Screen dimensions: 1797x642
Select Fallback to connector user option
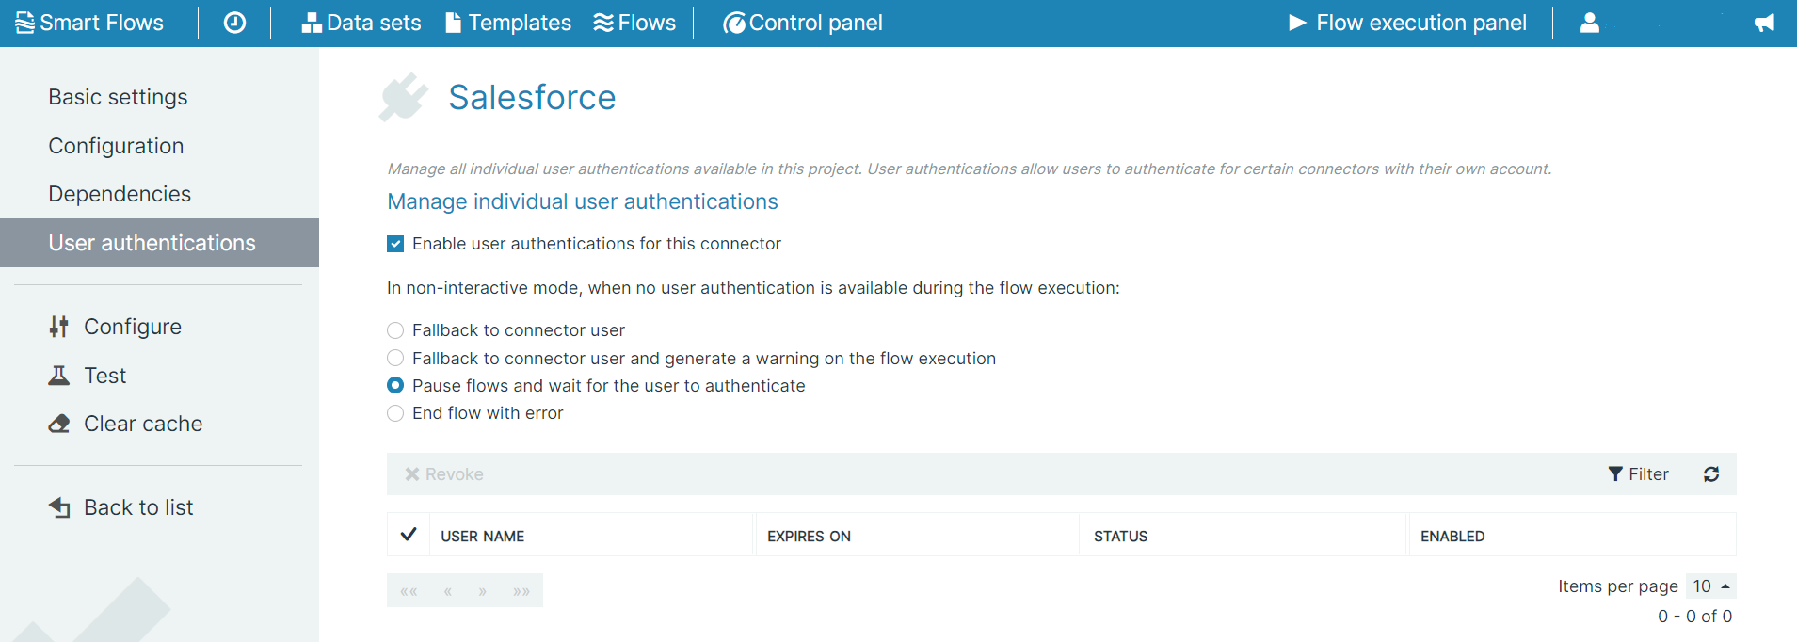395,330
